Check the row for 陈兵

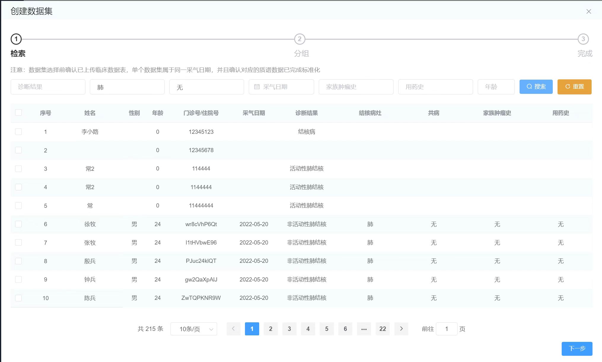(18, 298)
